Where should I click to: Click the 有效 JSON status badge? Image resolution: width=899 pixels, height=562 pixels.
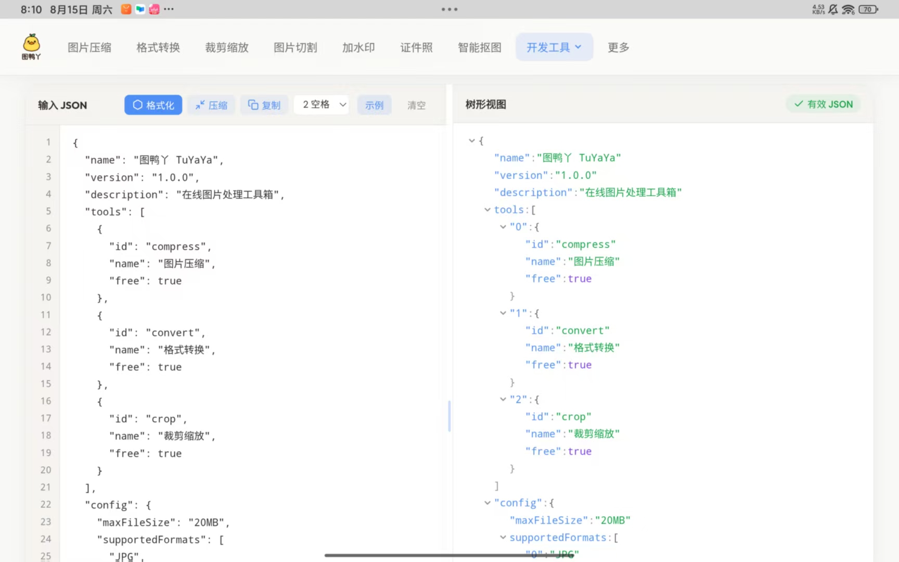pyautogui.click(x=823, y=104)
